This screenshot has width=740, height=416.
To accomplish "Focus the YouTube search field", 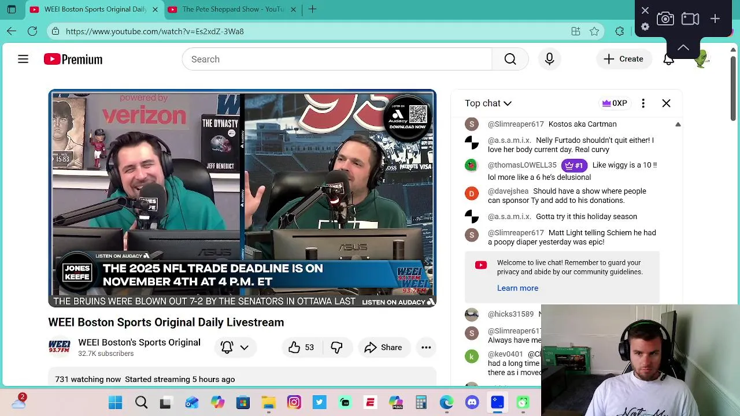I will pyautogui.click(x=336, y=59).
